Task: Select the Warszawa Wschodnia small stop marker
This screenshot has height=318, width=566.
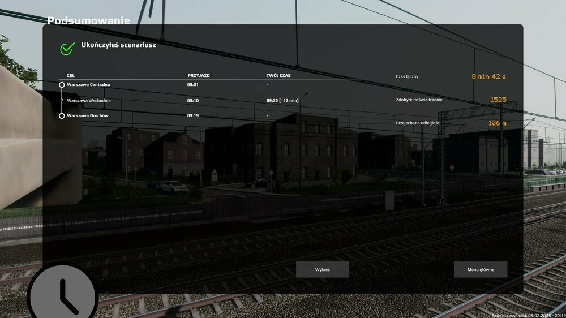Action: (x=62, y=100)
